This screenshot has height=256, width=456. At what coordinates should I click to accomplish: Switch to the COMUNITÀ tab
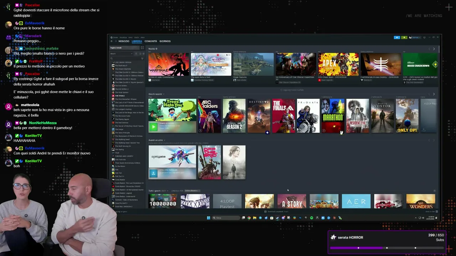pos(151,41)
